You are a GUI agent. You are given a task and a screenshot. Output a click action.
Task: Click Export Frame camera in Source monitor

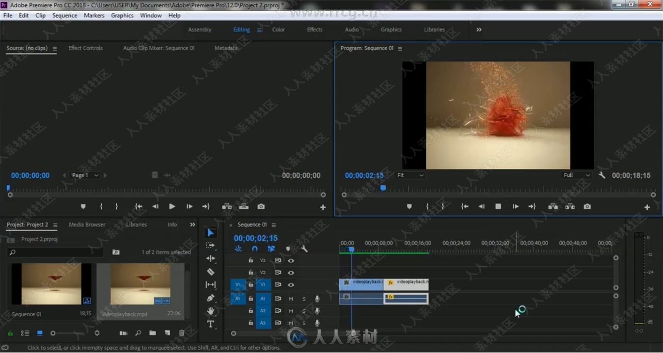(261, 207)
